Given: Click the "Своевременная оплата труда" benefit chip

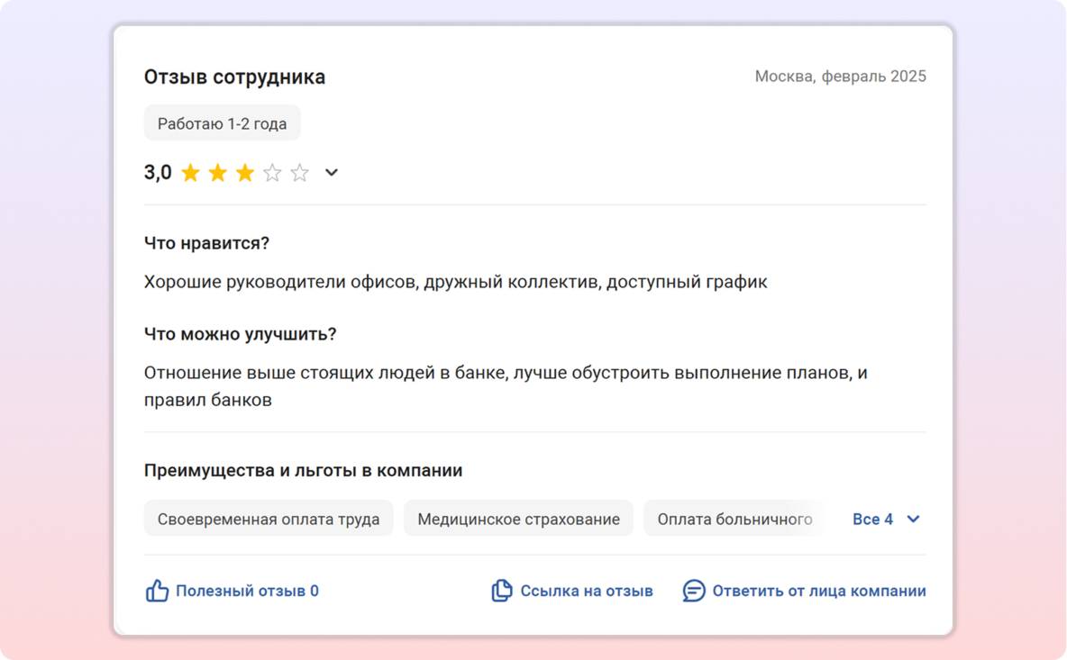Looking at the screenshot, I should point(269,520).
